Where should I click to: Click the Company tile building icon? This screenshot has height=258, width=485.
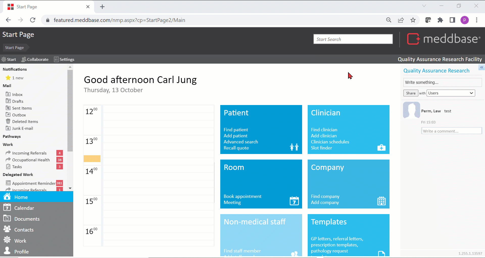[x=381, y=201]
